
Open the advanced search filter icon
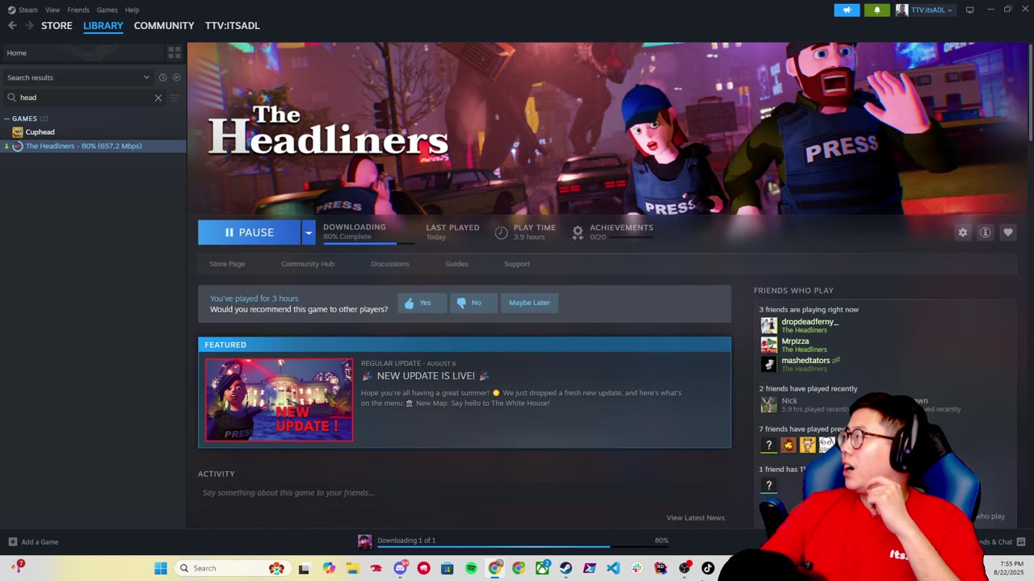(x=174, y=98)
